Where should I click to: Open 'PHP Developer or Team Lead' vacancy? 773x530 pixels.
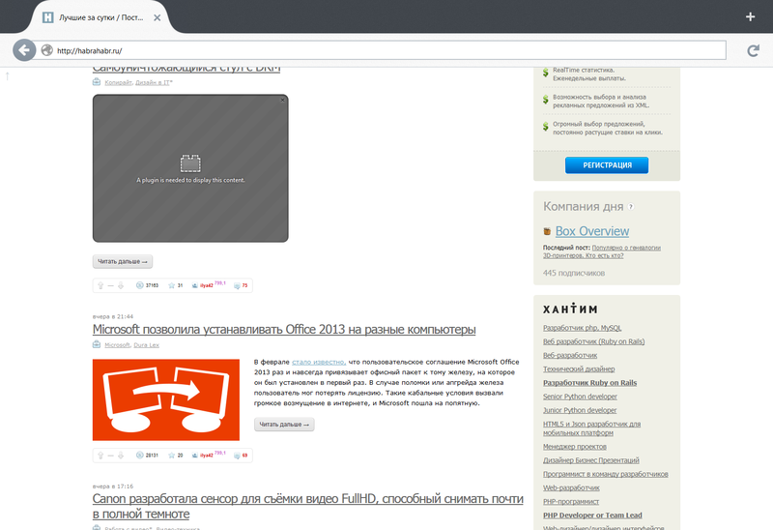click(x=592, y=515)
